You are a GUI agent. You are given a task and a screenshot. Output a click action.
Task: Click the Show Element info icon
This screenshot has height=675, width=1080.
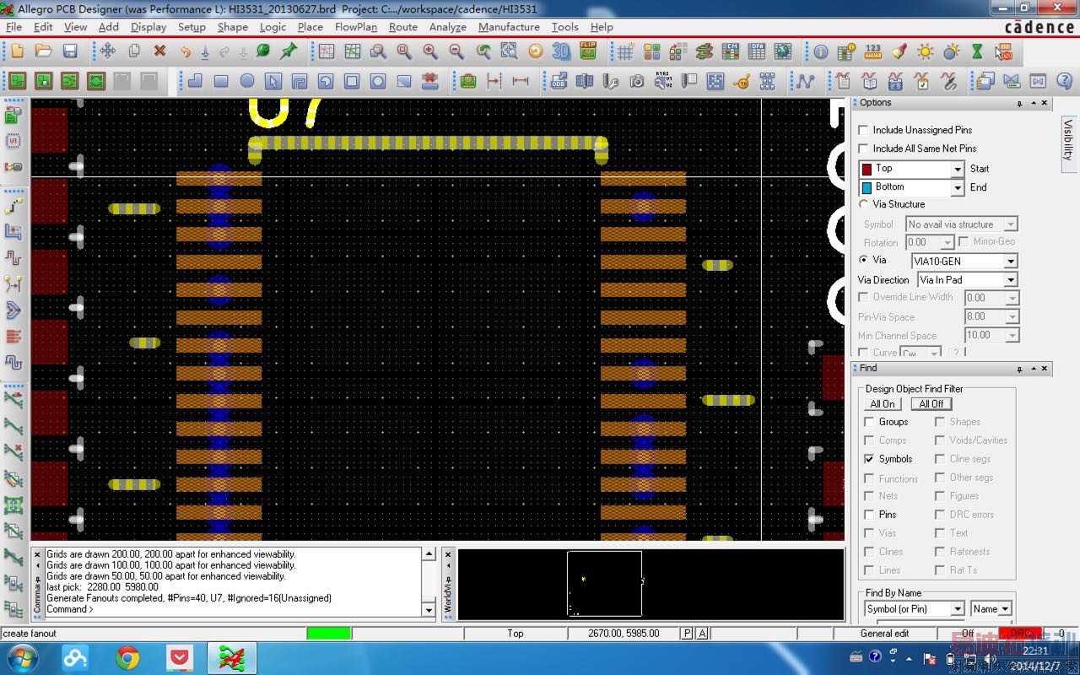[x=821, y=51]
